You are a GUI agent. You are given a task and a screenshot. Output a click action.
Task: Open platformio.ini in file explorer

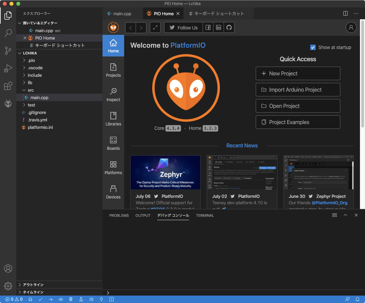click(x=40, y=127)
